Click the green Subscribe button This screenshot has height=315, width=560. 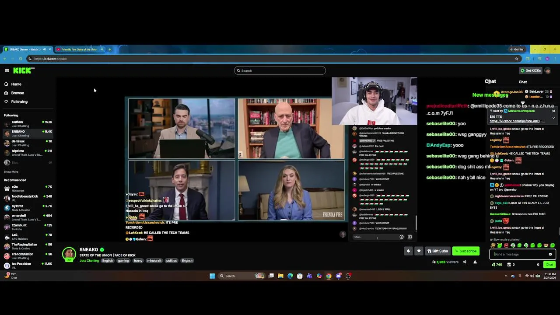click(465, 251)
